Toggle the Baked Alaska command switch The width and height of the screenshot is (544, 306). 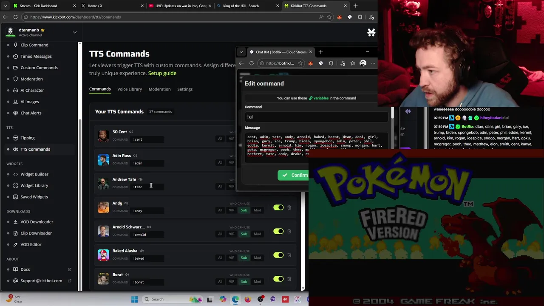278,255
